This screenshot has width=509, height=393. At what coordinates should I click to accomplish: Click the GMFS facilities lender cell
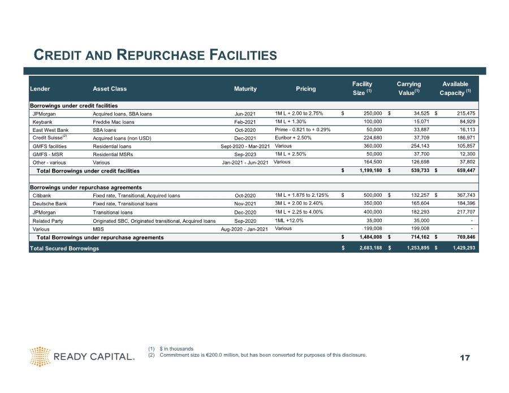(49, 146)
